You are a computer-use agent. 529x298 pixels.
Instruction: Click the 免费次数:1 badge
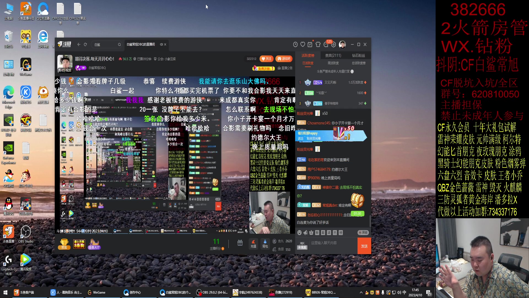tap(264, 68)
